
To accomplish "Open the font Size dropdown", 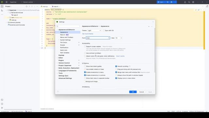I will pyautogui.click(x=119, y=38).
